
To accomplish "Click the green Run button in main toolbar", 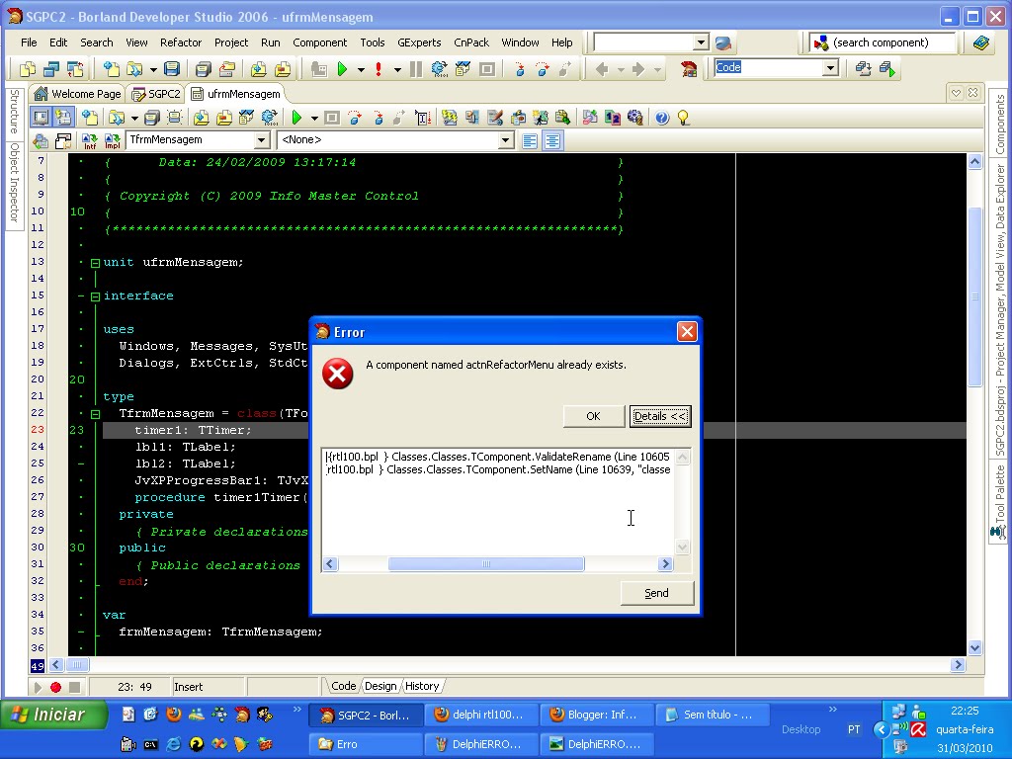I will [343, 68].
